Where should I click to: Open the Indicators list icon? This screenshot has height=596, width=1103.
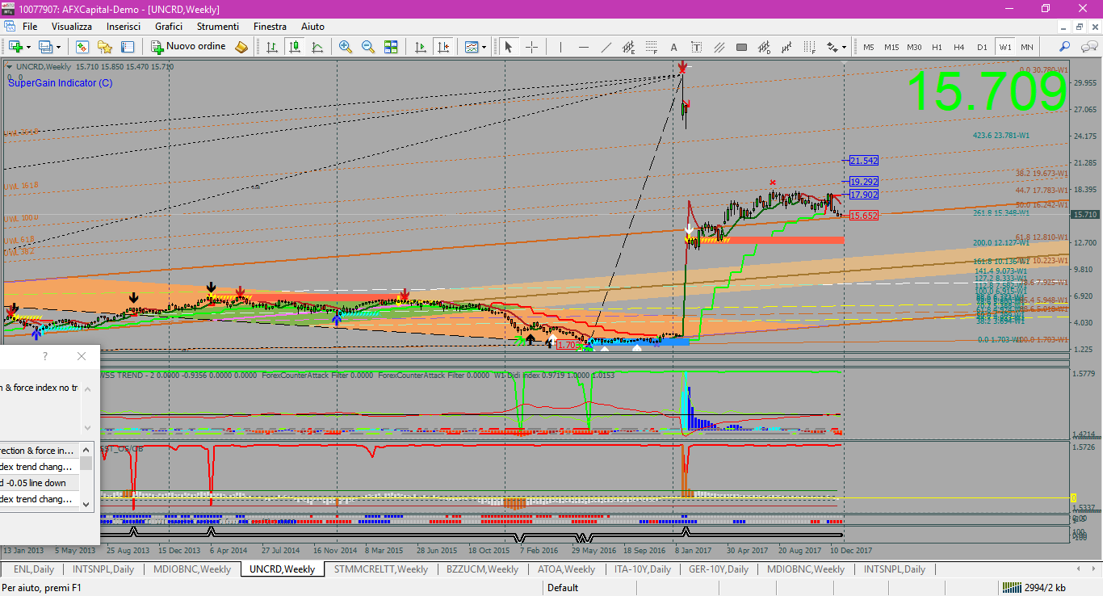472,47
